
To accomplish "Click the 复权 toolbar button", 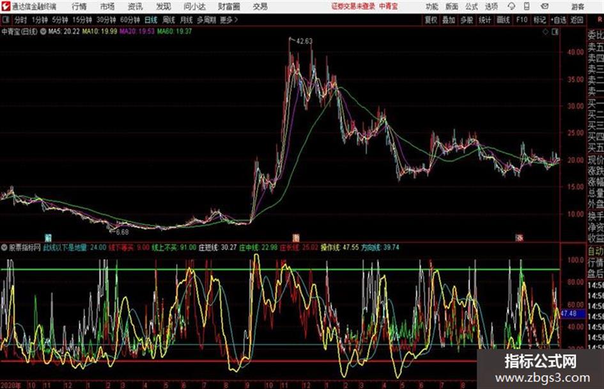I will tap(431, 20).
